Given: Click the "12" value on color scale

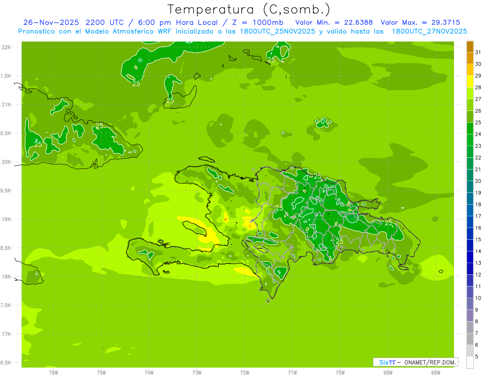Looking at the screenshot, I should tap(478, 275).
